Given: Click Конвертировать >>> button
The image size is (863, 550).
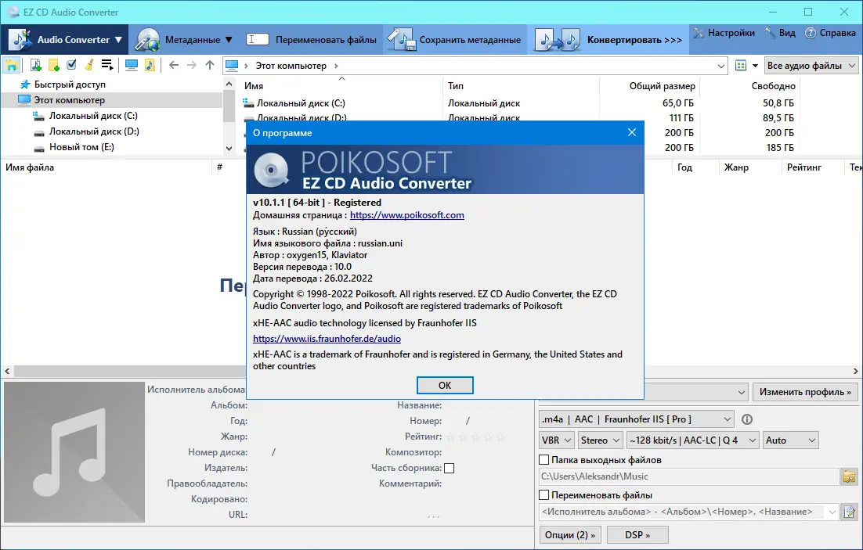Looking at the screenshot, I should pos(608,40).
